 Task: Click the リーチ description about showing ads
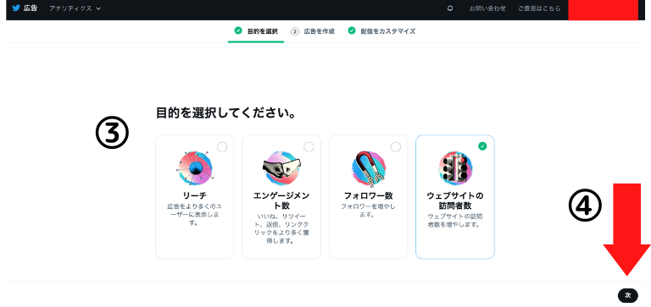195,215
